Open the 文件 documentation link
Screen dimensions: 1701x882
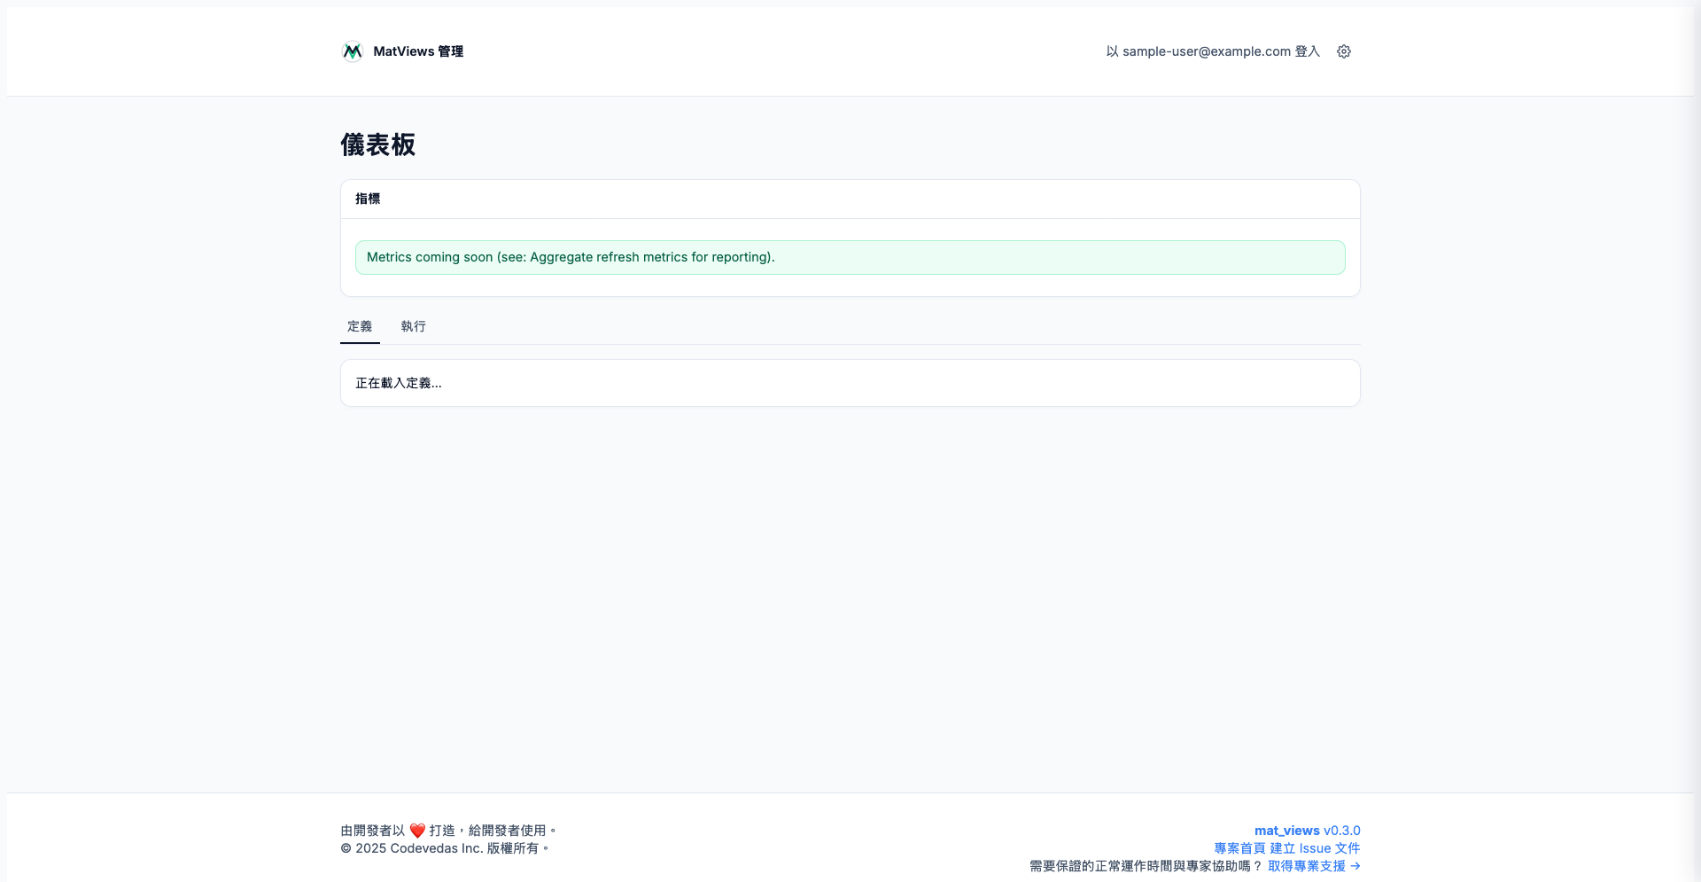1348,848
